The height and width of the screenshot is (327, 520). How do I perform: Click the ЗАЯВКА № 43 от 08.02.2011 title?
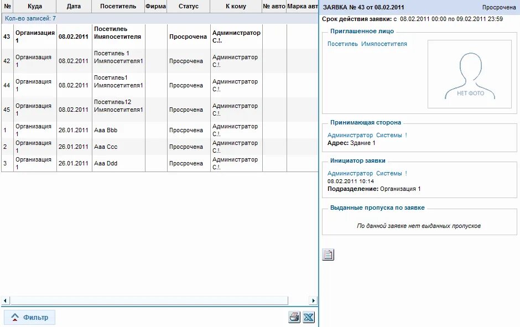tap(363, 7)
